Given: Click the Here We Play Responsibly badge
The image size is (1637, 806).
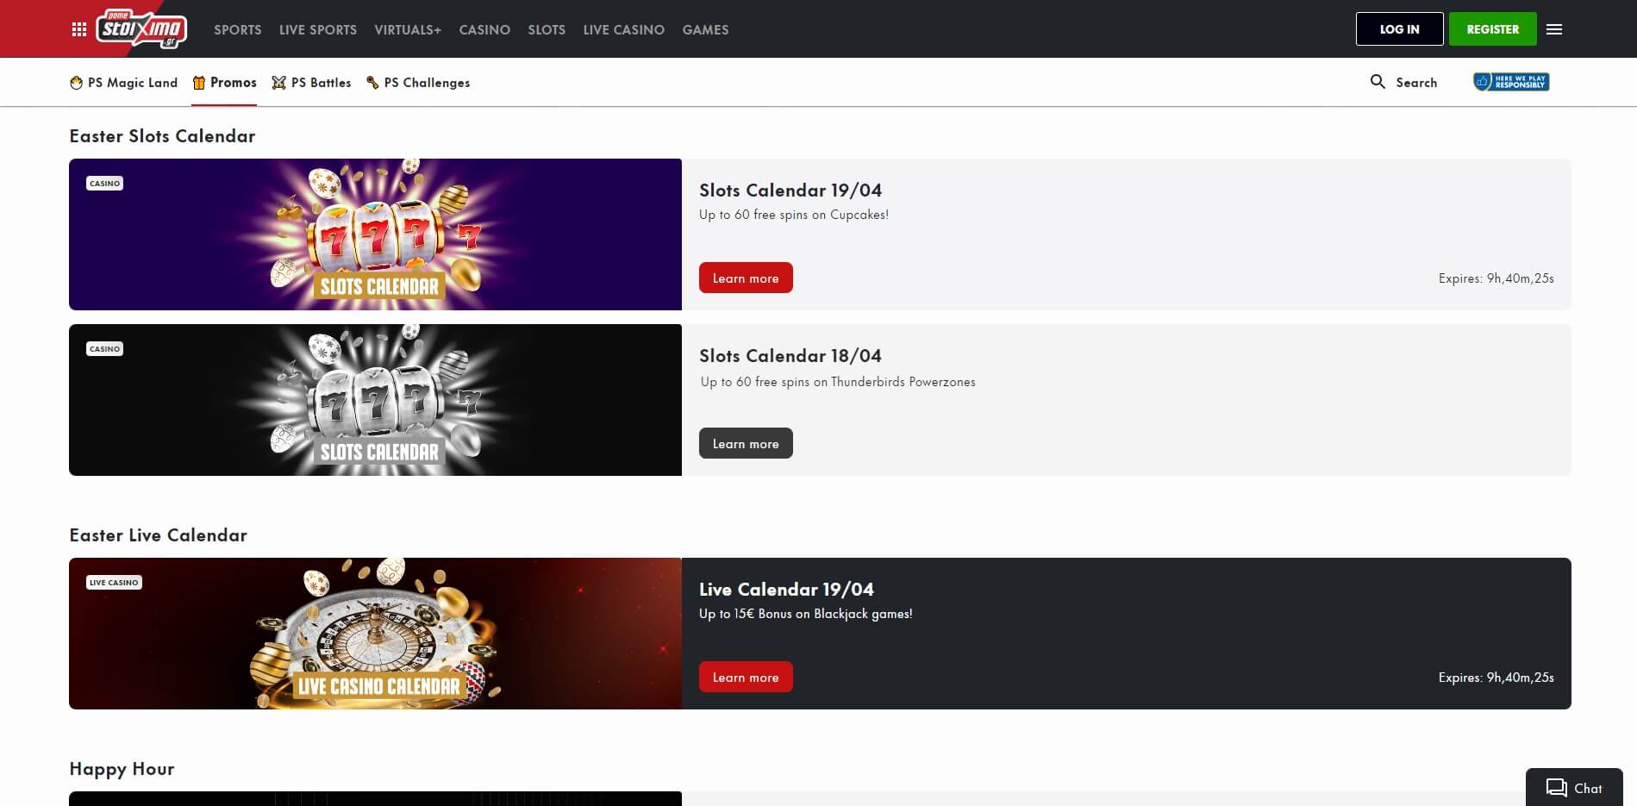Looking at the screenshot, I should (x=1511, y=82).
